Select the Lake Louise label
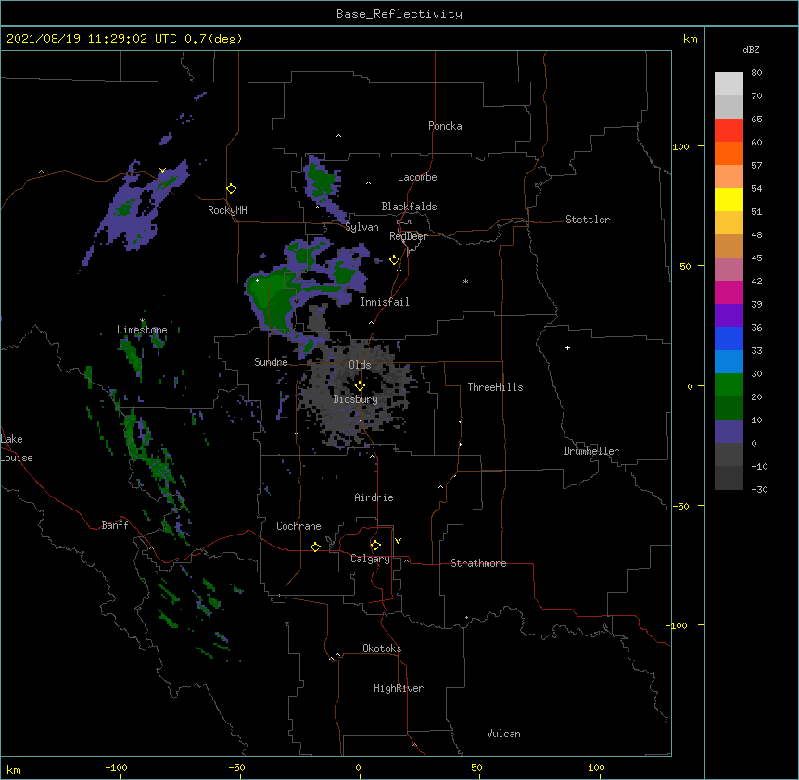 coord(17,448)
